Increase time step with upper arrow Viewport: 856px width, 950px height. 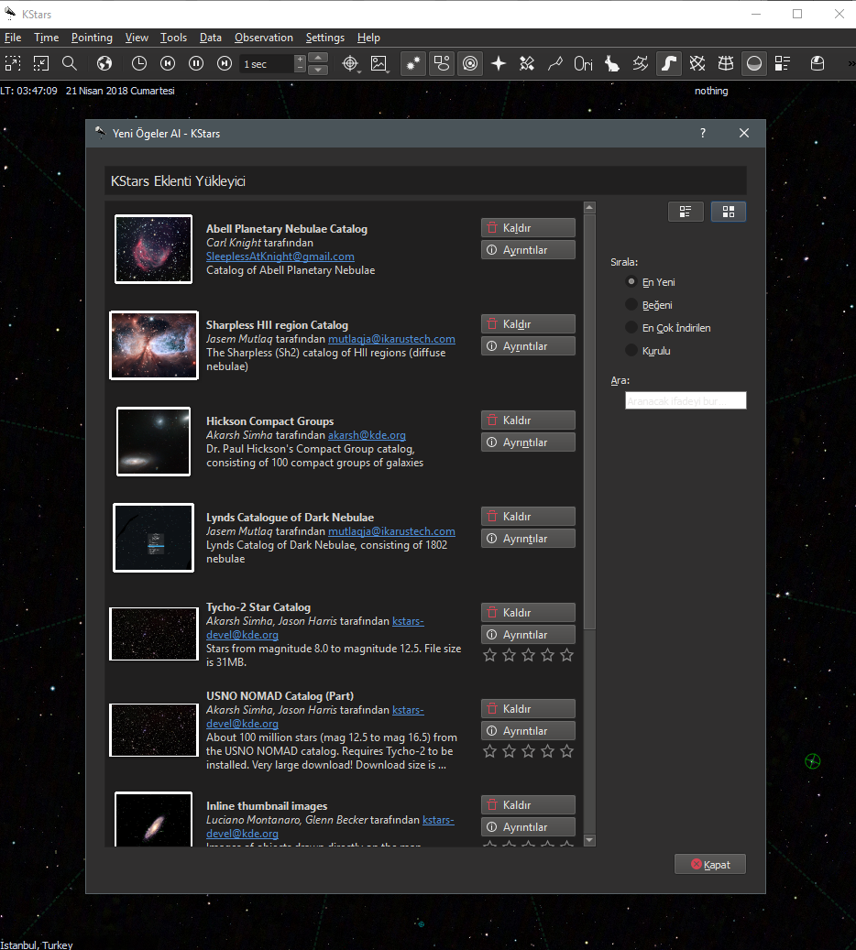pos(318,58)
